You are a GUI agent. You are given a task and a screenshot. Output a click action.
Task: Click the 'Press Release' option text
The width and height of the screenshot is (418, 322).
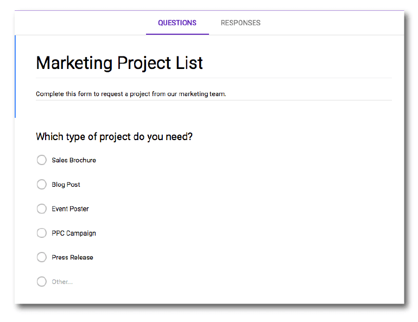(x=72, y=257)
